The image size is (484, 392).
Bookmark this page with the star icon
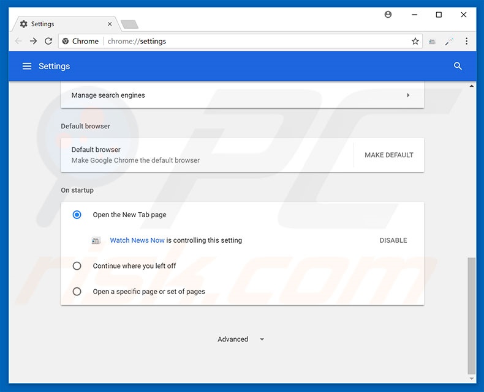(x=415, y=42)
